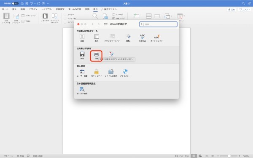Open the 表示 (View) ribbon tab

click(95, 9)
